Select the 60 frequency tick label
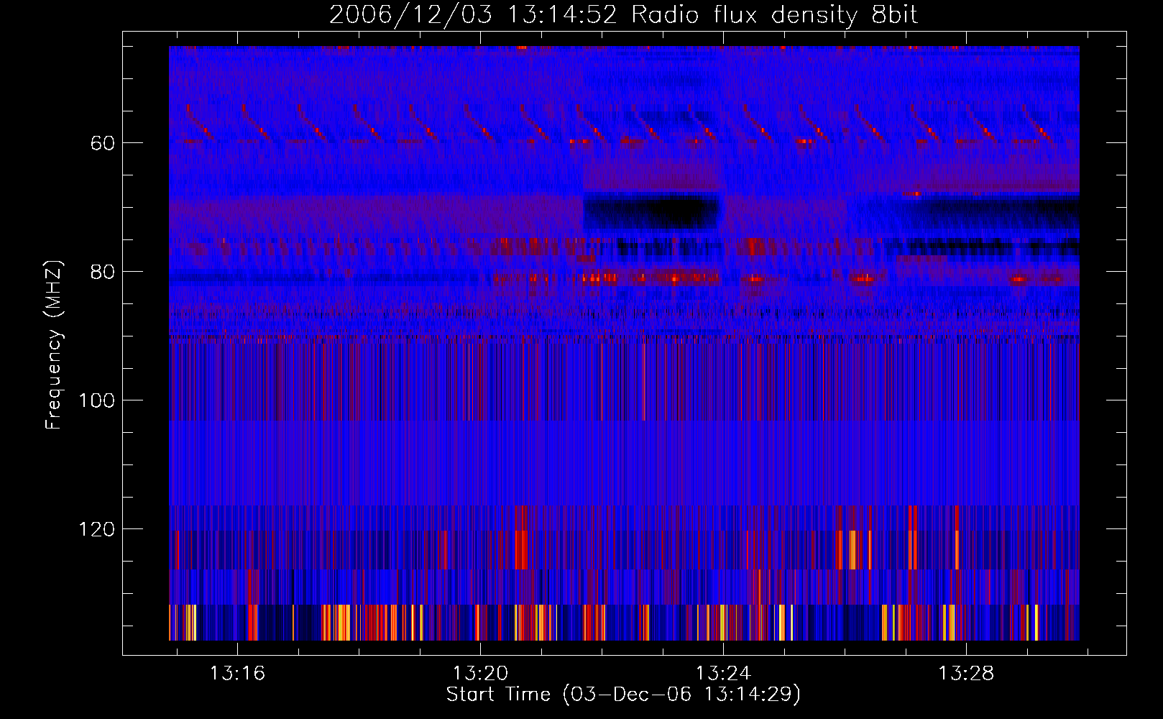The width and height of the screenshot is (1163, 719). (x=103, y=143)
